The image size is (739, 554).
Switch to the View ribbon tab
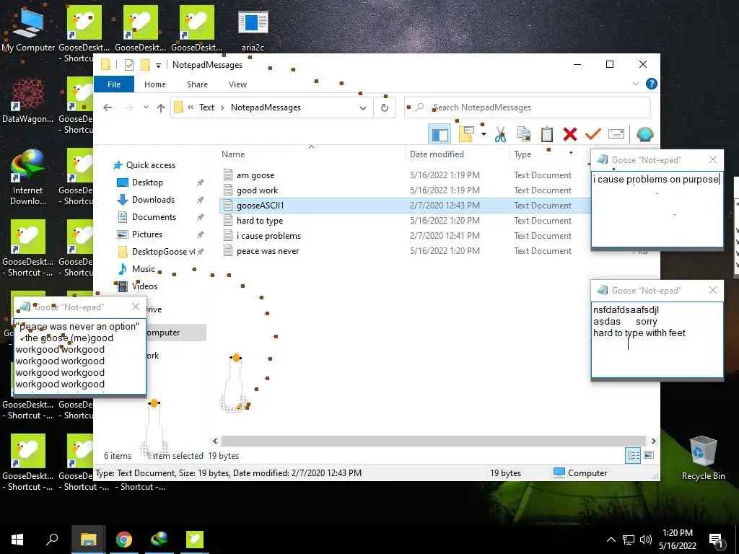click(x=237, y=84)
